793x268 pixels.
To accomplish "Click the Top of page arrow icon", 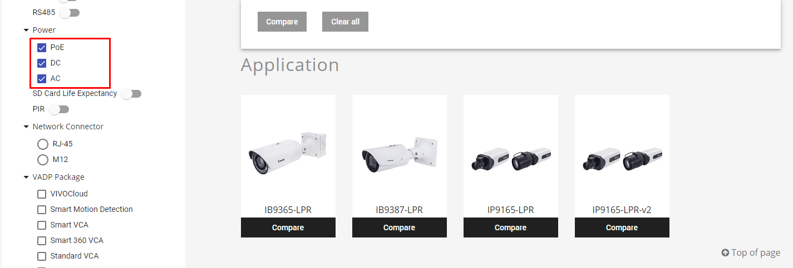I will point(725,253).
